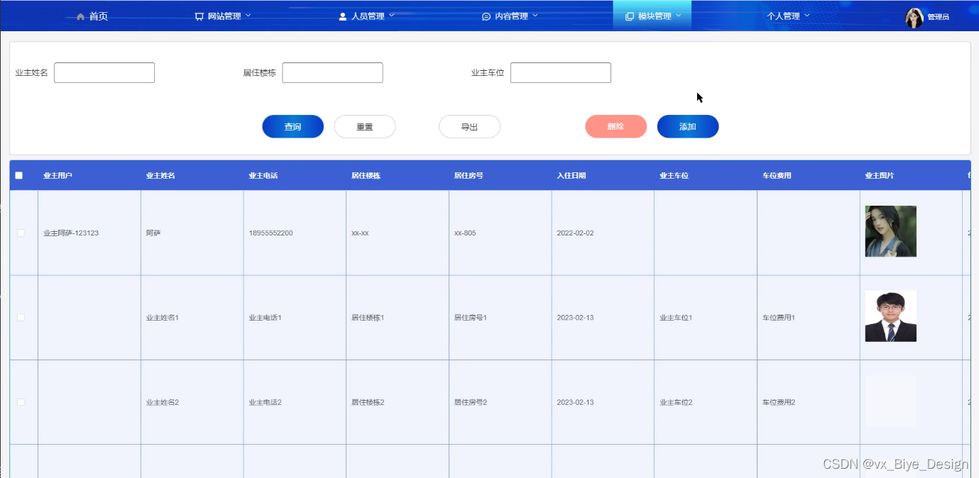Screen dimensions: 979x478
Task: Click the 重置 reset button
Action: point(365,127)
